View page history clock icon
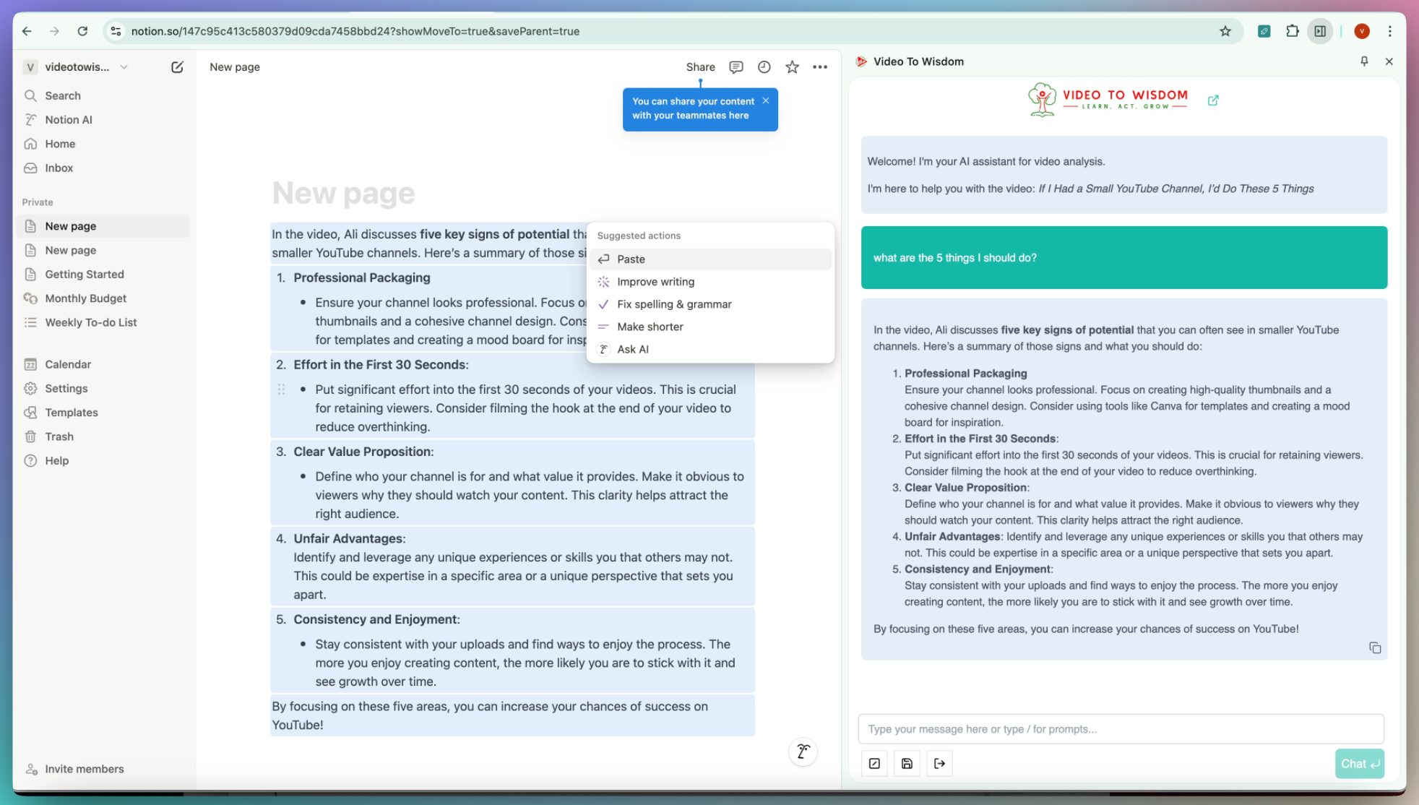The height and width of the screenshot is (805, 1419). tap(764, 67)
